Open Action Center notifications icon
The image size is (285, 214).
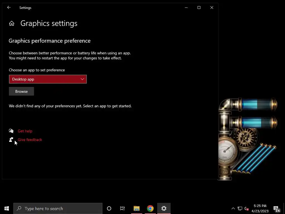pos(276,209)
